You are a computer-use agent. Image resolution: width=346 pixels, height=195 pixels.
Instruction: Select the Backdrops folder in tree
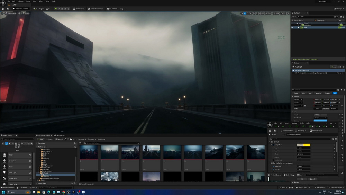coord(47,175)
